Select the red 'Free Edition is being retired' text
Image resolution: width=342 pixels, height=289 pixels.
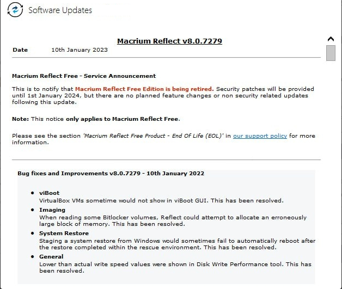pyautogui.click(x=144, y=89)
